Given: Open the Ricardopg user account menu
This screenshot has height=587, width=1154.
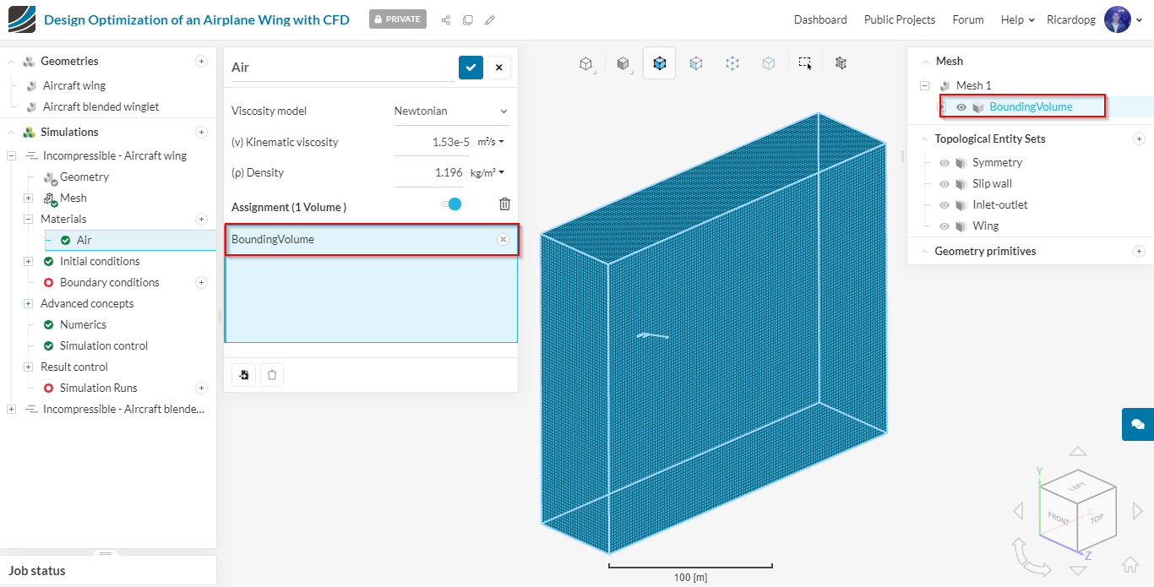Looking at the screenshot, I should (x=1094, y=19).
